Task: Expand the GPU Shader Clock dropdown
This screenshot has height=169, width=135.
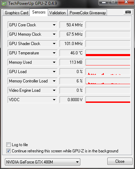Action: (x=54, y=44)
